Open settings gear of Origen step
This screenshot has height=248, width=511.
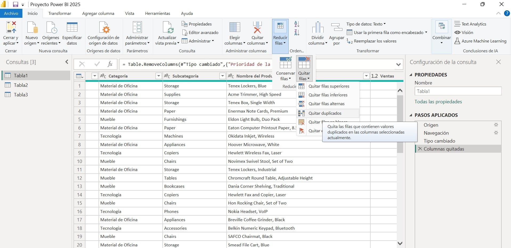[x=496, y=125]
